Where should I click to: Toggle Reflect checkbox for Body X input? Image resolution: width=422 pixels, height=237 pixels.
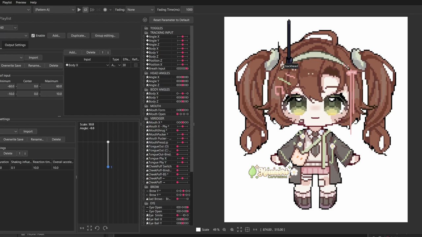[x=136, y=65]
